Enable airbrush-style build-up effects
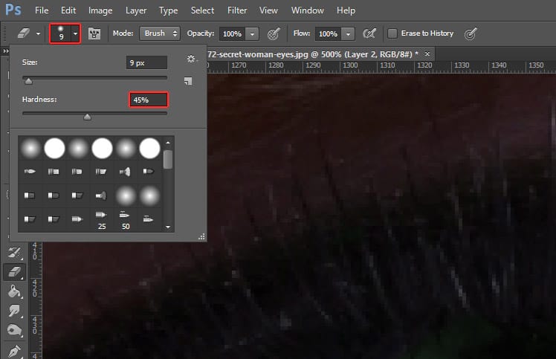556x359 pixels. click(369, 33)
